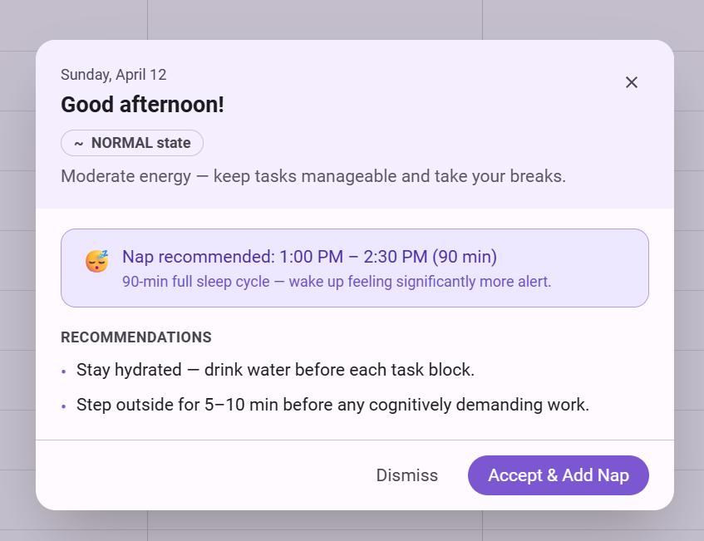The width and height of the screenshot is (704, 541).
Task: Click the tilde icon in state badge
Action: tap(78, 143)
